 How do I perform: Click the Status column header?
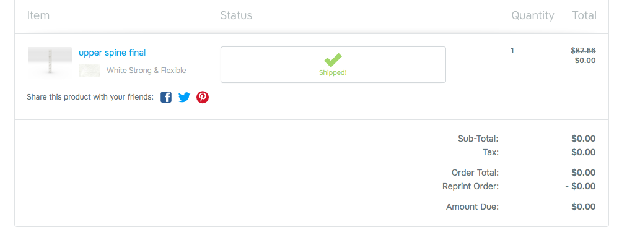point(236,15)
